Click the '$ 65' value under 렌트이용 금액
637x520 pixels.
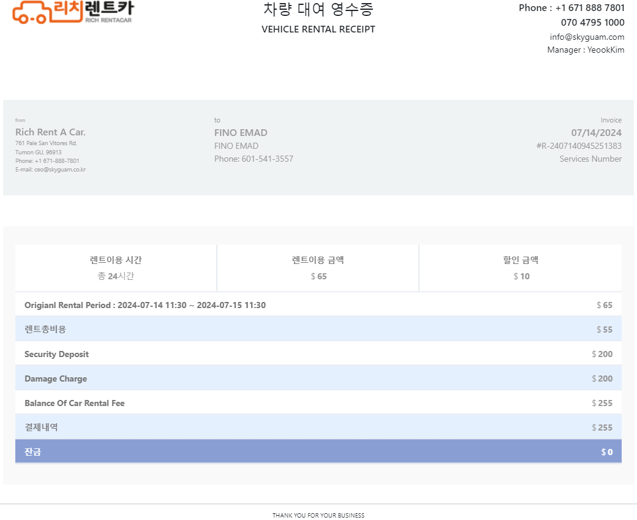(x=318, y=276)
